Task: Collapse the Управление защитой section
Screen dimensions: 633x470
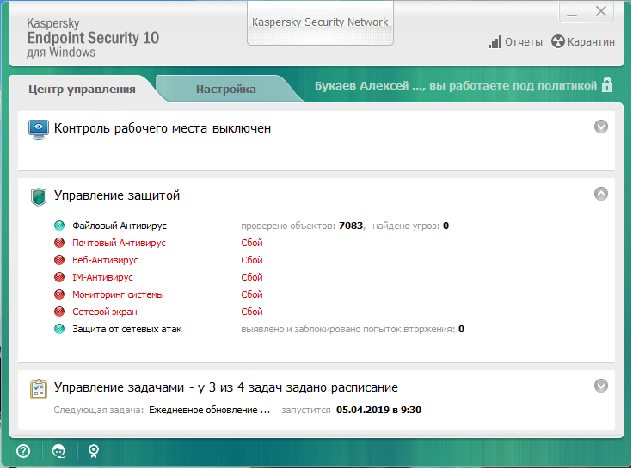Action: tap(601, 195)
